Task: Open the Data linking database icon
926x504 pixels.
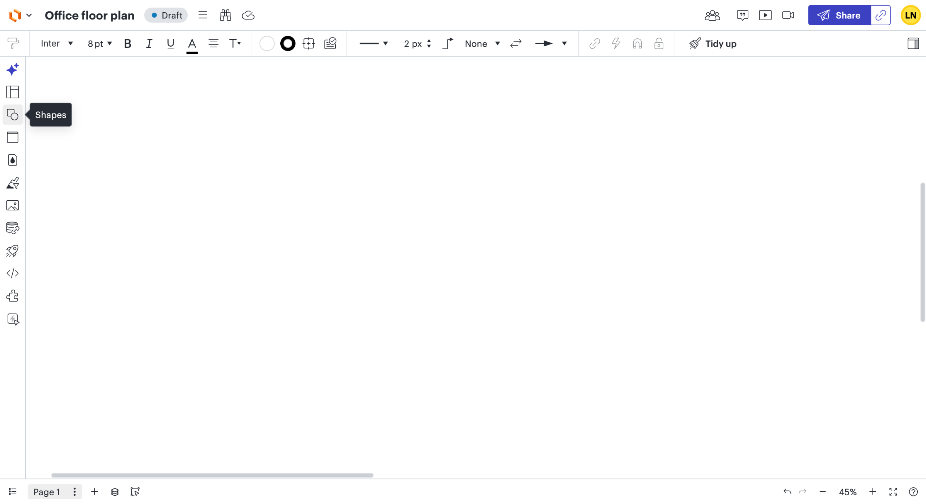Action: tap(13, 228)
